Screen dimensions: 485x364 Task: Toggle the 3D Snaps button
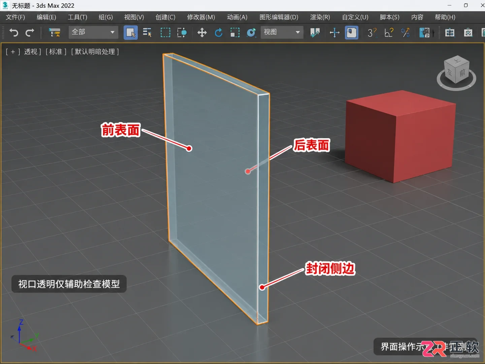point(372,32)
